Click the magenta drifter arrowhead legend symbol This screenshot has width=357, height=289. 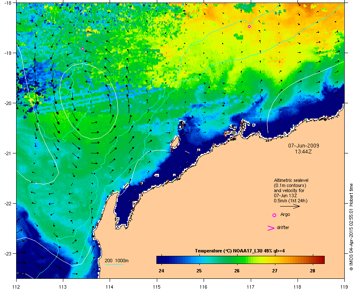coord(271,228)
